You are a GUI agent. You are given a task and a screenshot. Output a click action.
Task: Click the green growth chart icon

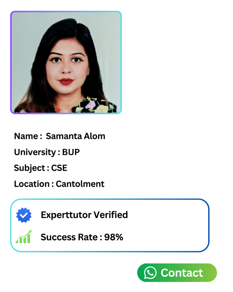23,237
